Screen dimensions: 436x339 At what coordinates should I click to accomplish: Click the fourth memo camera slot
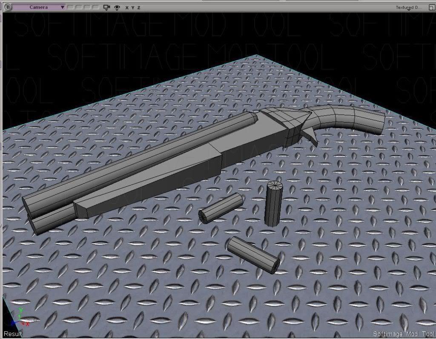96,7
